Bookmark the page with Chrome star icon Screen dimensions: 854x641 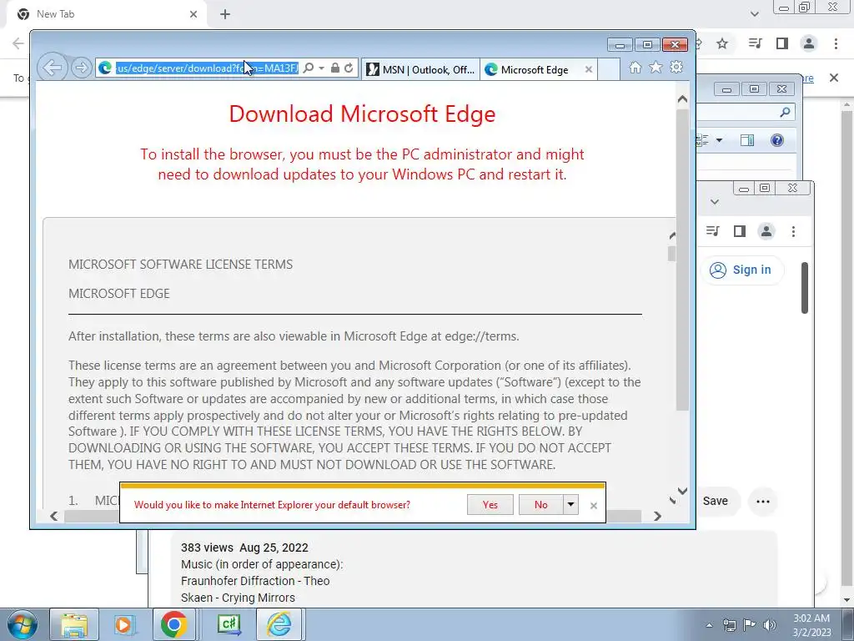722,43
